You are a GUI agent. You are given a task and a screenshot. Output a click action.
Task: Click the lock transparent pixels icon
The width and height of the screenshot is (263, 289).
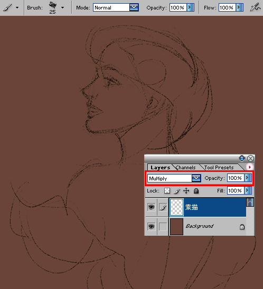167,191
